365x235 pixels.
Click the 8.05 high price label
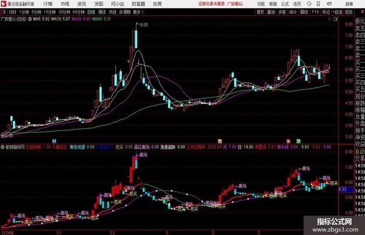click(x=144, y=25)
